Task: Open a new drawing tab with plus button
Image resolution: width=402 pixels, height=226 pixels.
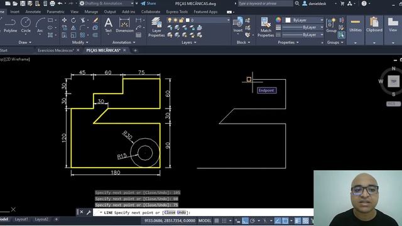Action: click(x=135, y=50)
